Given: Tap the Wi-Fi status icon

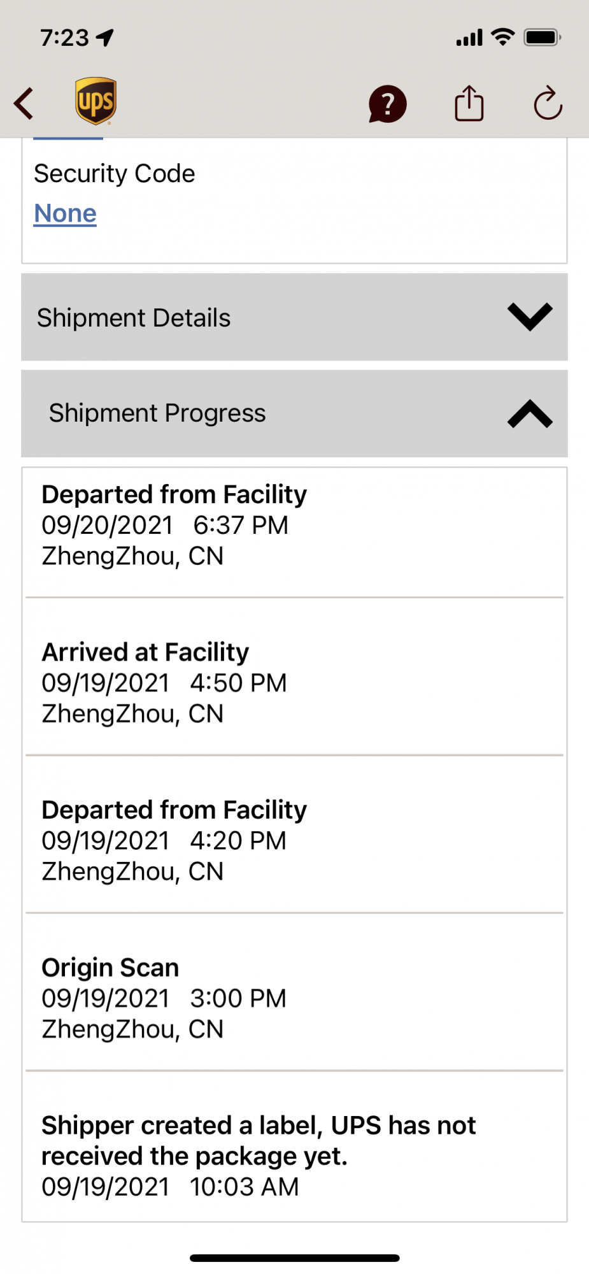Looking at the screenshot, I should click(503, 38).
